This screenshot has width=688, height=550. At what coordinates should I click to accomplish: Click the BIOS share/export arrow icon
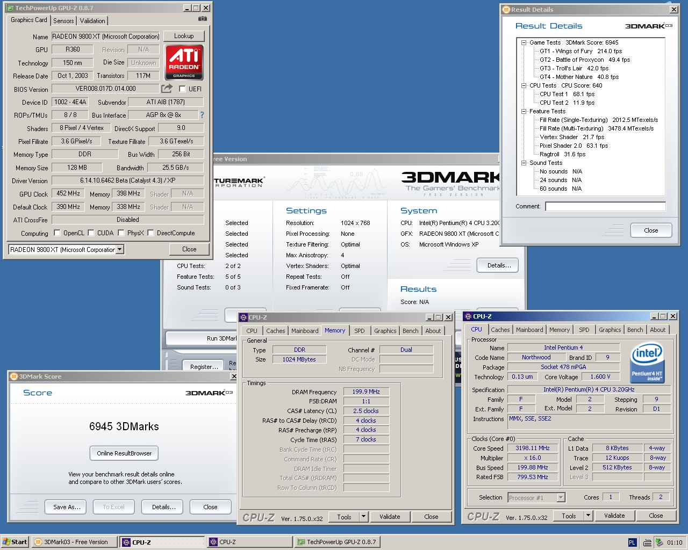(167, 88)
